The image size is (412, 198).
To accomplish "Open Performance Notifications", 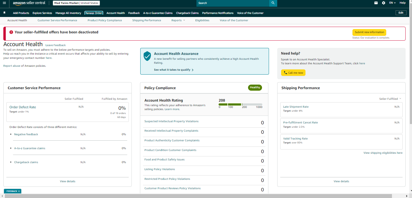I will pos(218,13).
